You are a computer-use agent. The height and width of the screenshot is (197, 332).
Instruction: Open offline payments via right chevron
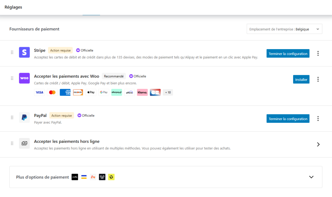click(318, 144)
